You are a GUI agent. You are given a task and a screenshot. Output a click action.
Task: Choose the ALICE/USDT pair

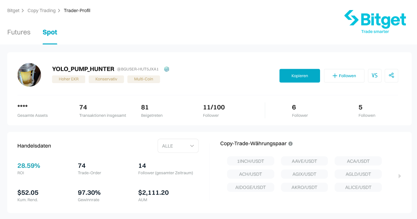pos(358,187)
